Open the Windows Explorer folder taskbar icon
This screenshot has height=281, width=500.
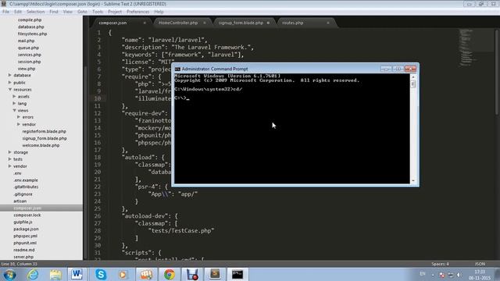[x=55, y=274]
